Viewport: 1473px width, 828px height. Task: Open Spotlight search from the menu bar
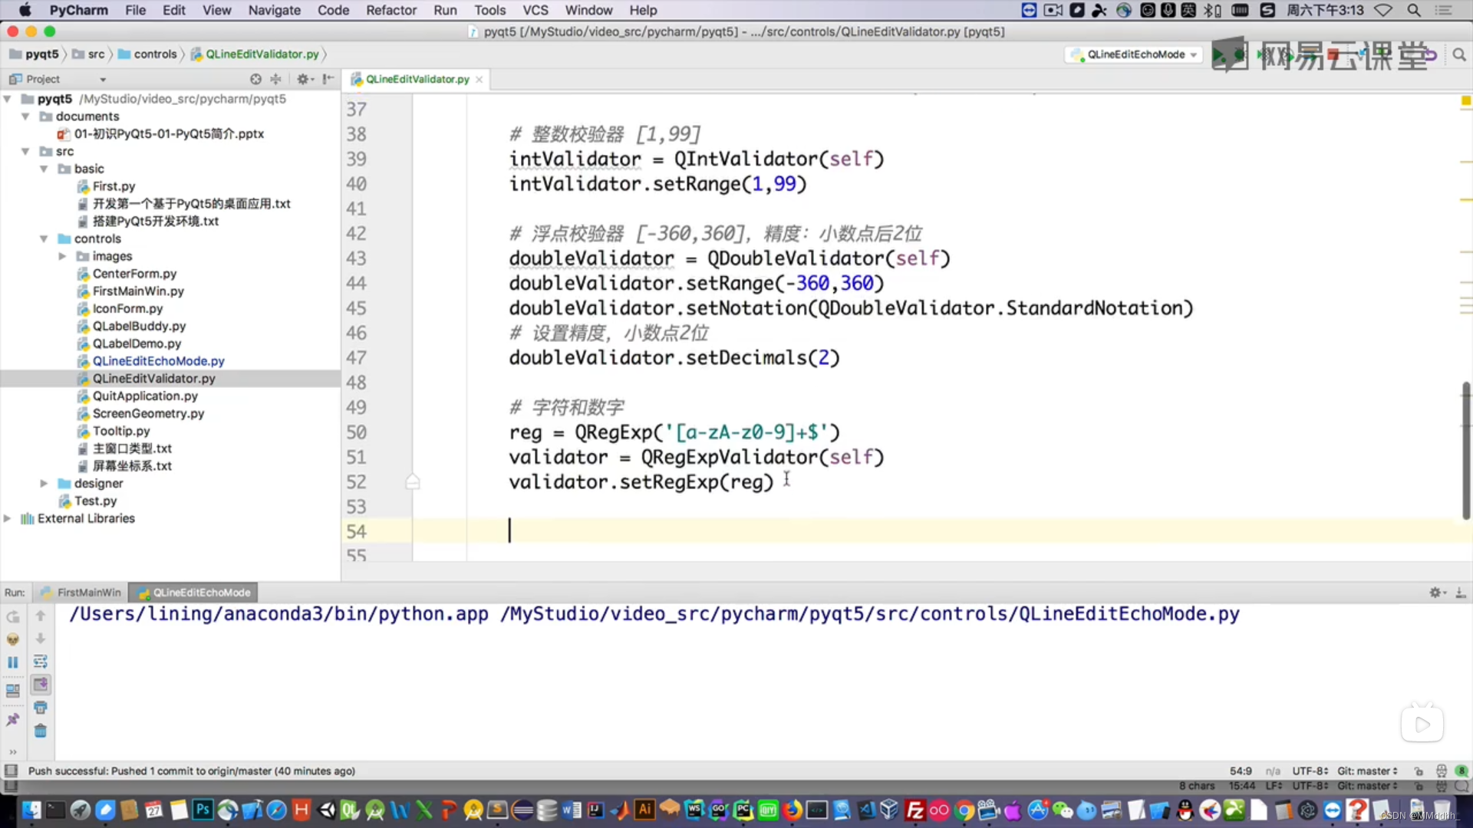coord(1414,10)
